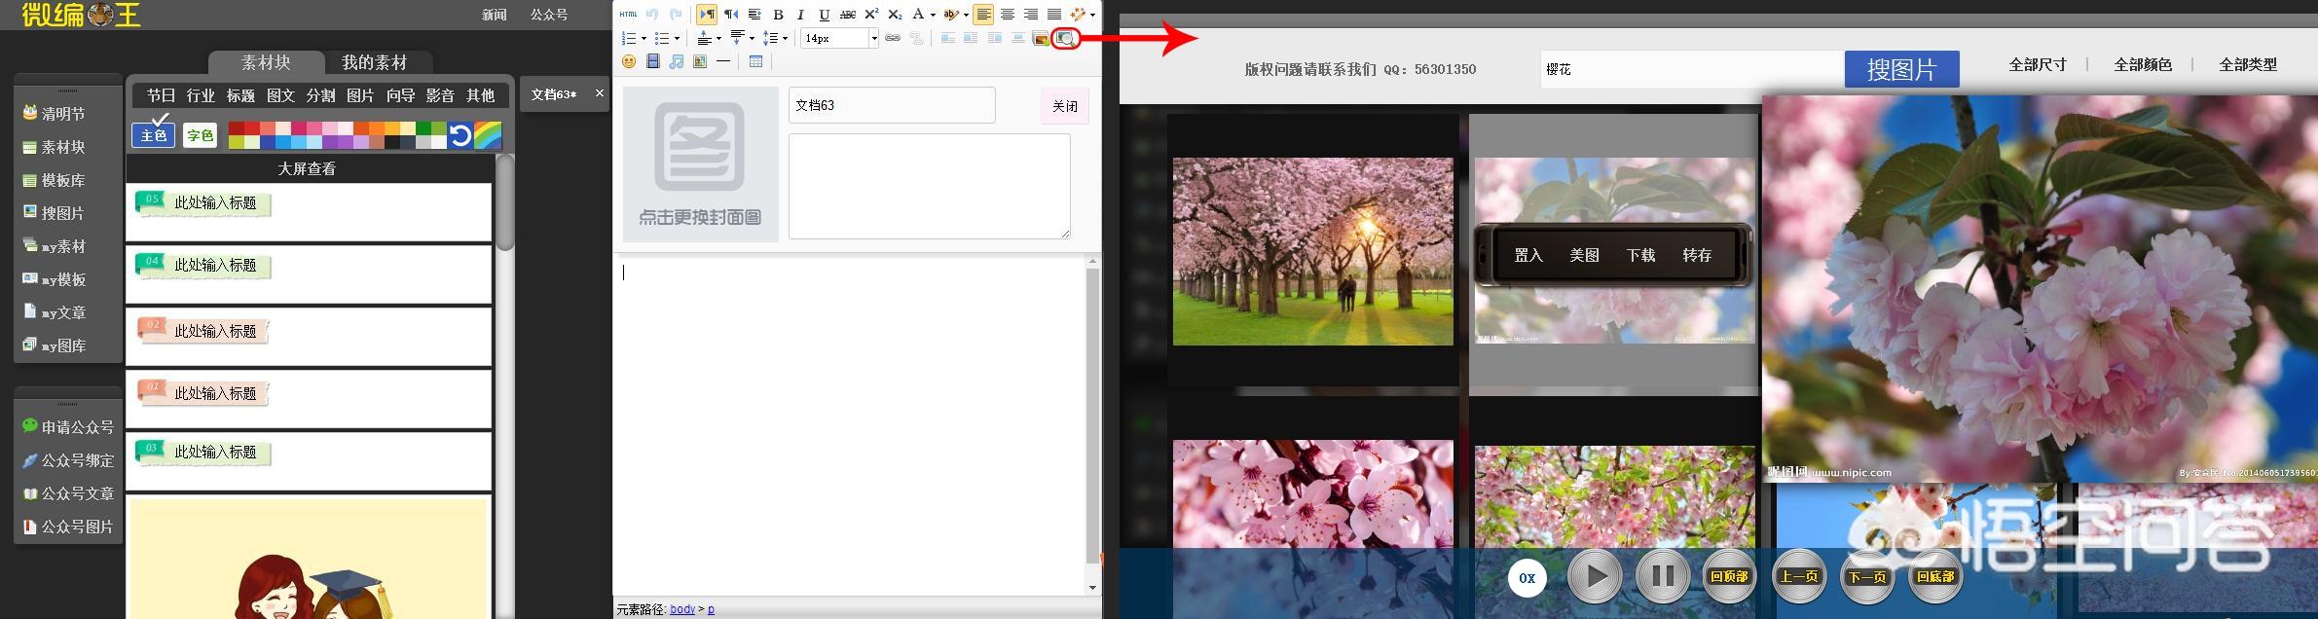Click the hyperlink chain icon

892,39
